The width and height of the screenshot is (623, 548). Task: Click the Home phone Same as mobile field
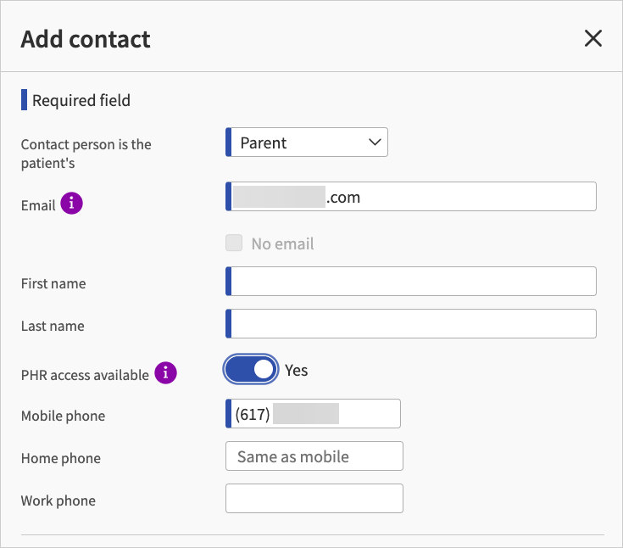[314, 456]
